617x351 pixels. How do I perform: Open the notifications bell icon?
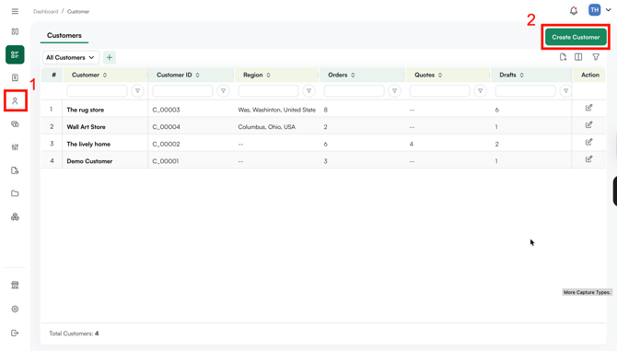pos(574,11)
